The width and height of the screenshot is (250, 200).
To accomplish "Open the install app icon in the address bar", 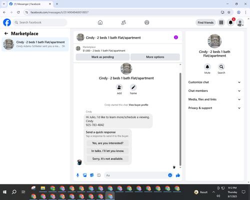I will [x=222, y=12].
